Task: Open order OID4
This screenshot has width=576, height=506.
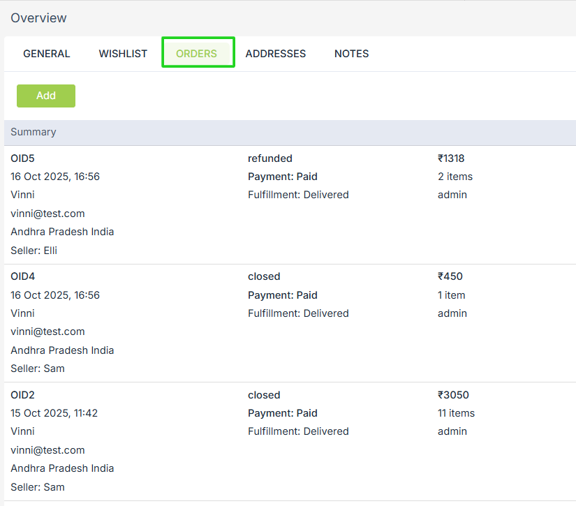Action: (x=22, y=276)
